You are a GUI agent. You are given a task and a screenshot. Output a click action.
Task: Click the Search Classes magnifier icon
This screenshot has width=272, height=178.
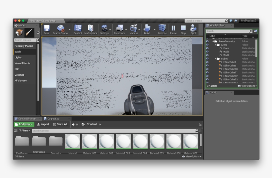[37, 40]
